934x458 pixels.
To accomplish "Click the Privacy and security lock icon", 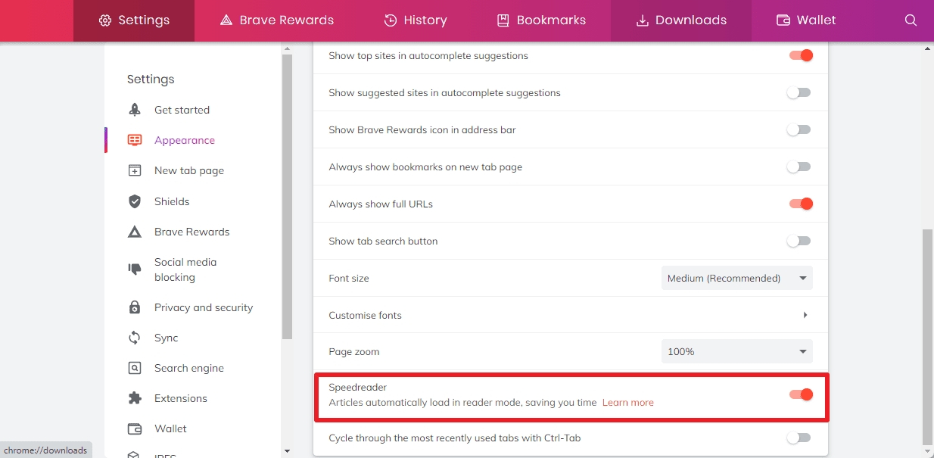I will [135, 307].
